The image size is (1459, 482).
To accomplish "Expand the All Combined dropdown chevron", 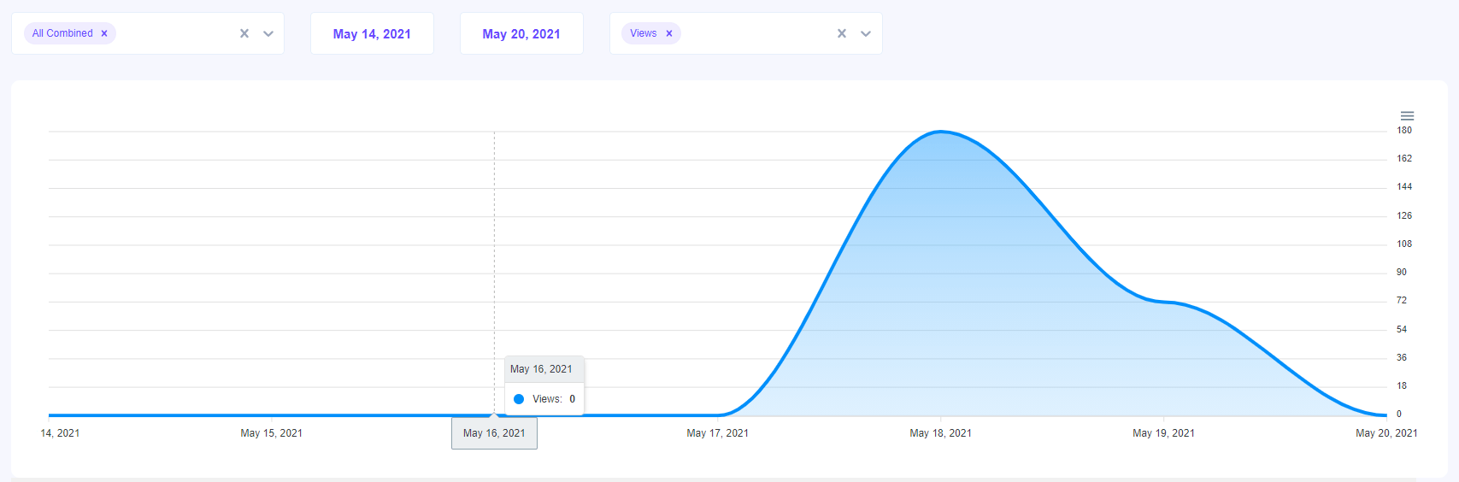I will click(x=268, y=33).
